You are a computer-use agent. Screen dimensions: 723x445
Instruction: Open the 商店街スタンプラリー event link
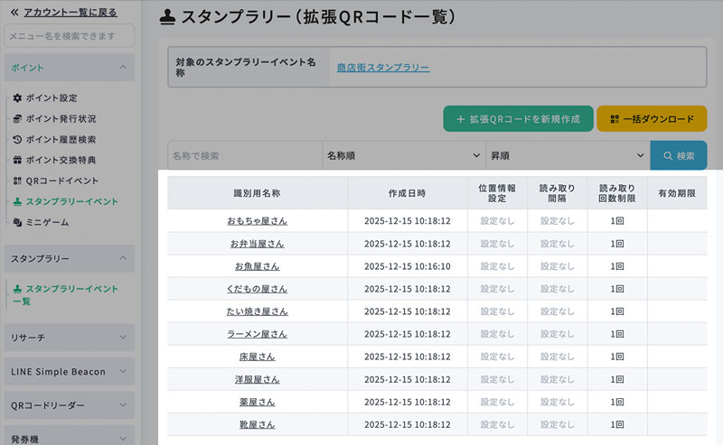[x=382, y=67]
